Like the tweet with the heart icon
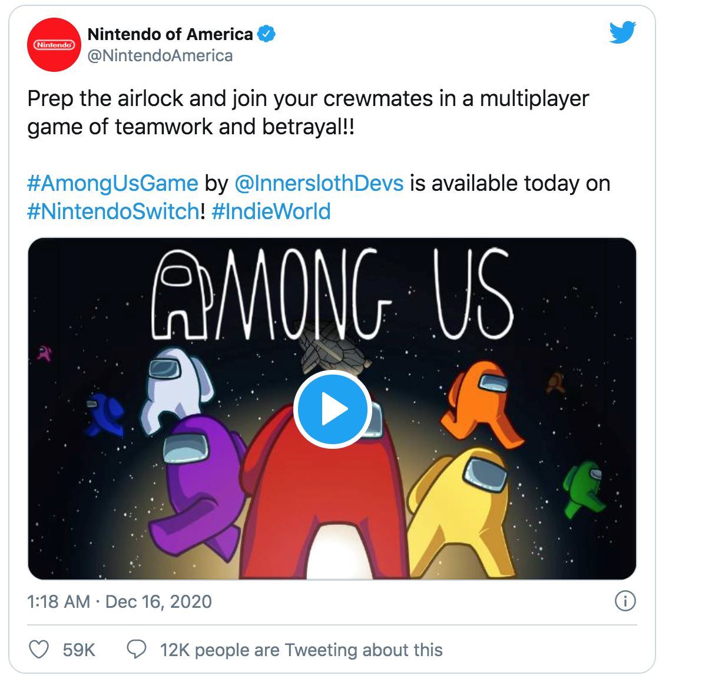 coord(39,650)
